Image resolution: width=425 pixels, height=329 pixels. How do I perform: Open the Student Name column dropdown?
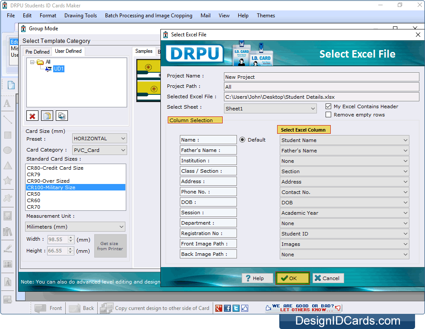click(345, 140)
